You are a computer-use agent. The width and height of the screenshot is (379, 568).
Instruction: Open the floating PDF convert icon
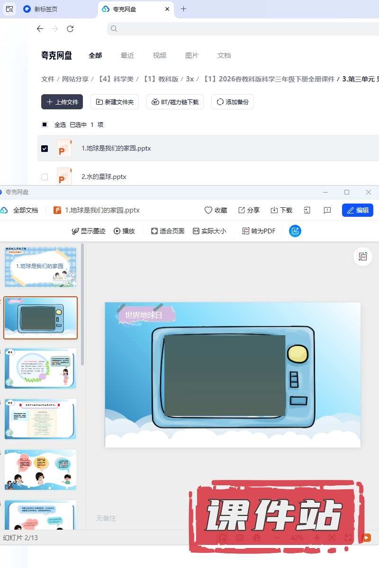pos(363,256)
